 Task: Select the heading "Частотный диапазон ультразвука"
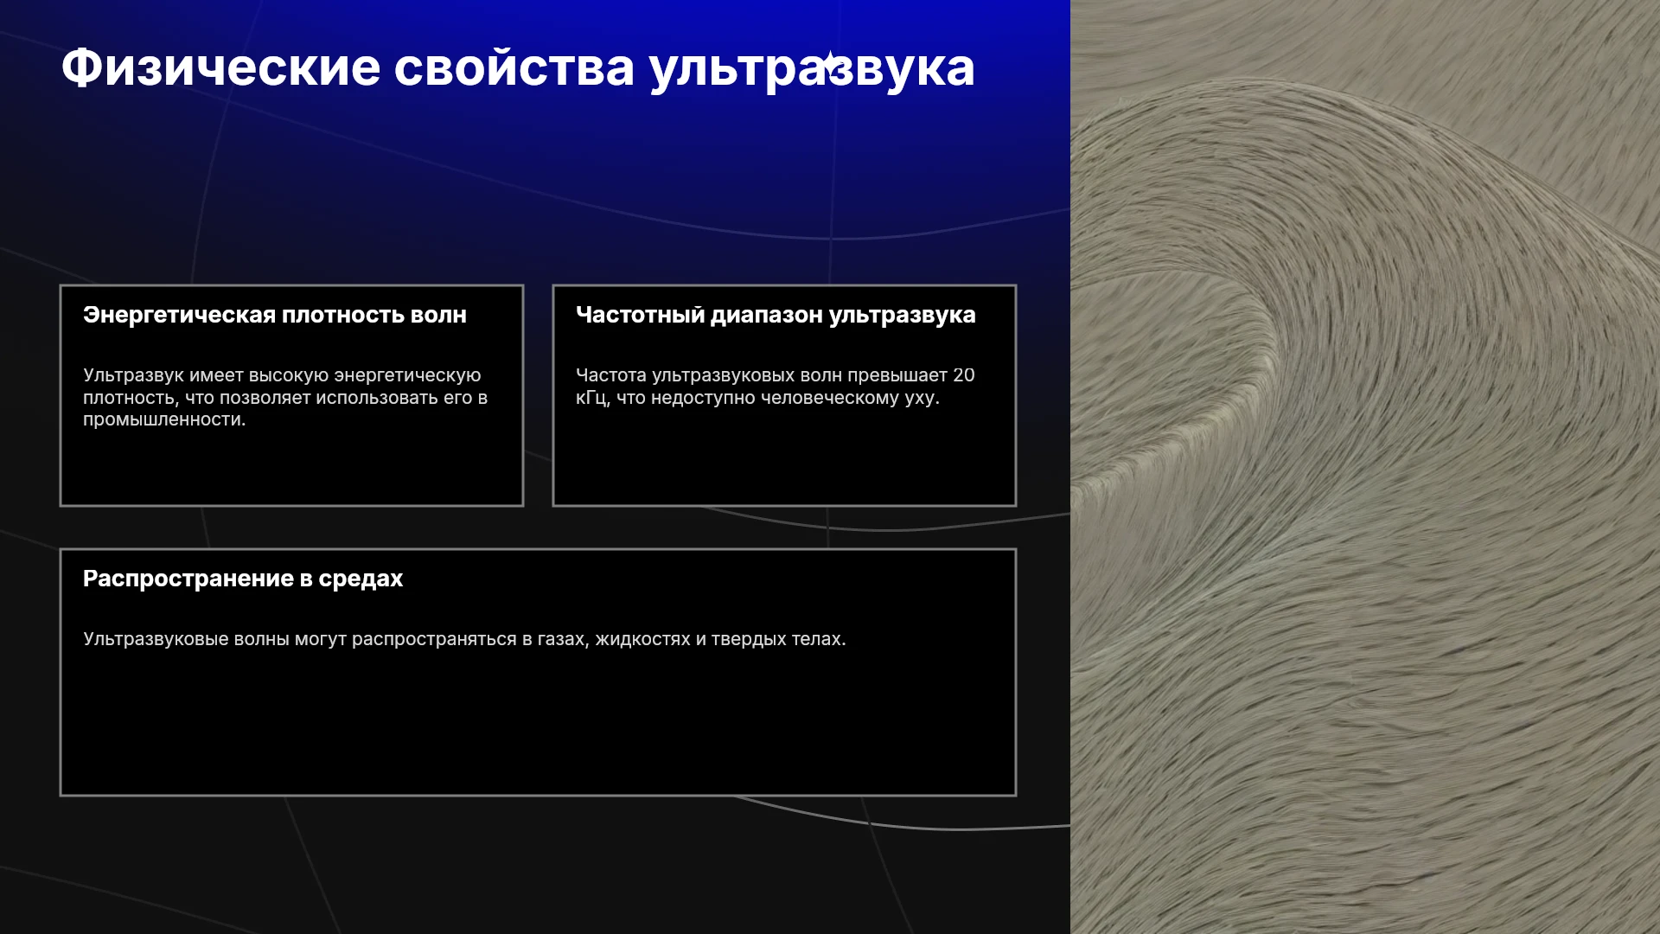coord(776,315)
